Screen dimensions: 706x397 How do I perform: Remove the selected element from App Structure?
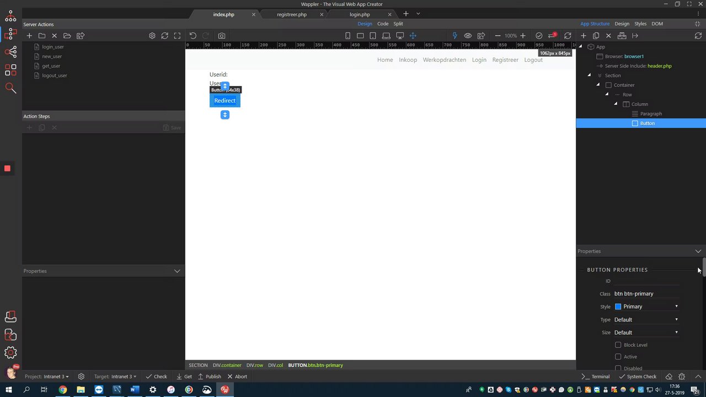(608, 36)
